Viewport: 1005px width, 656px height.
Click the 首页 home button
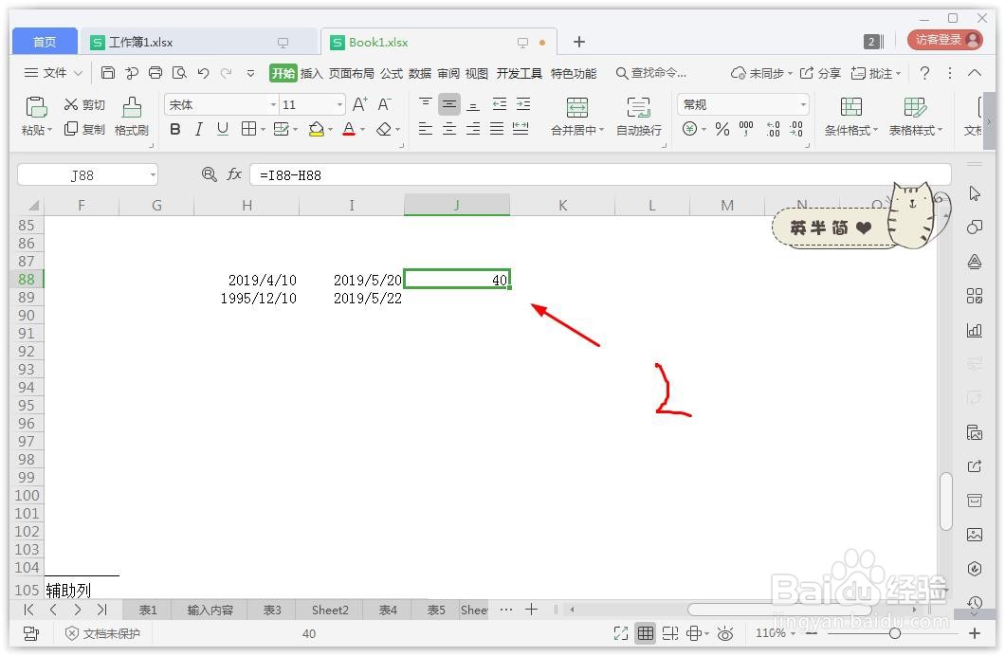pos(45,42)
